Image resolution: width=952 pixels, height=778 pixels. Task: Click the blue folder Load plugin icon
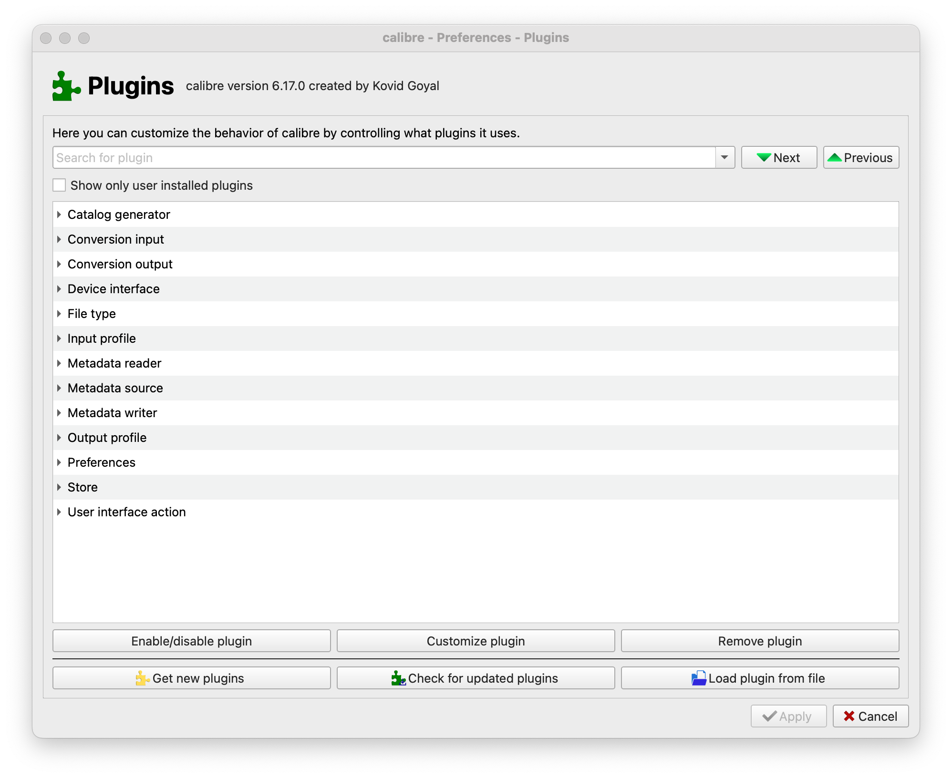tap(699, 678)
